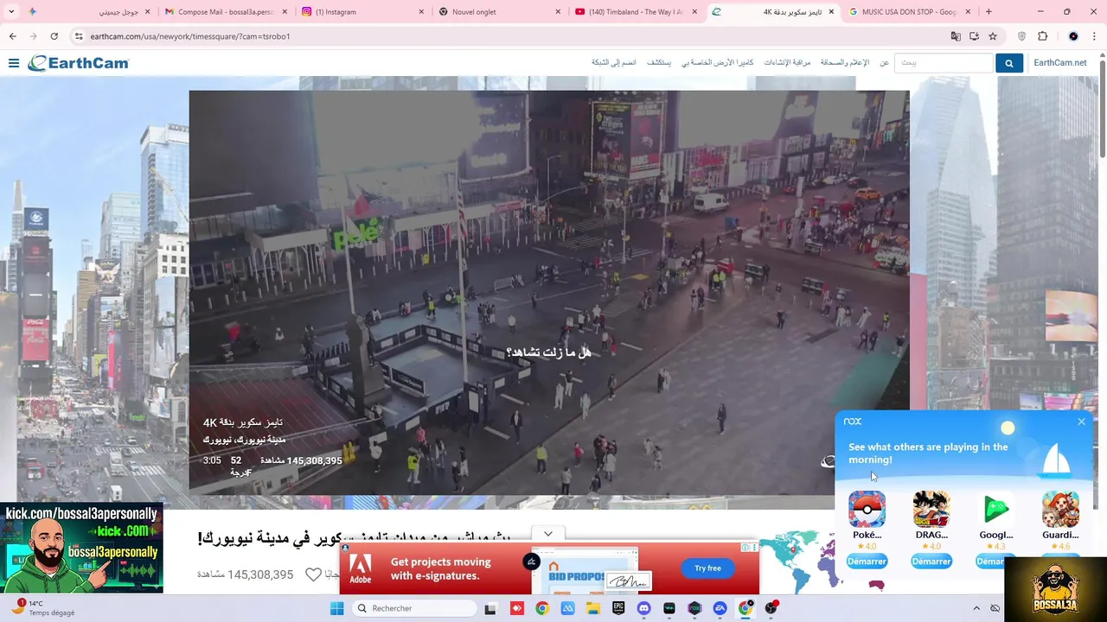Click the install app icon in address bar

coord(974,36)
